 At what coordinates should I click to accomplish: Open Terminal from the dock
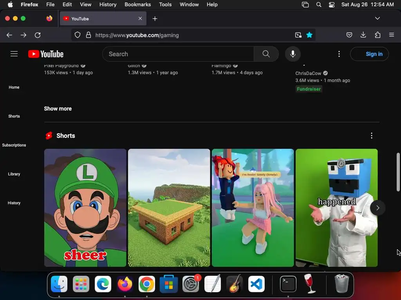pos(288,284)
